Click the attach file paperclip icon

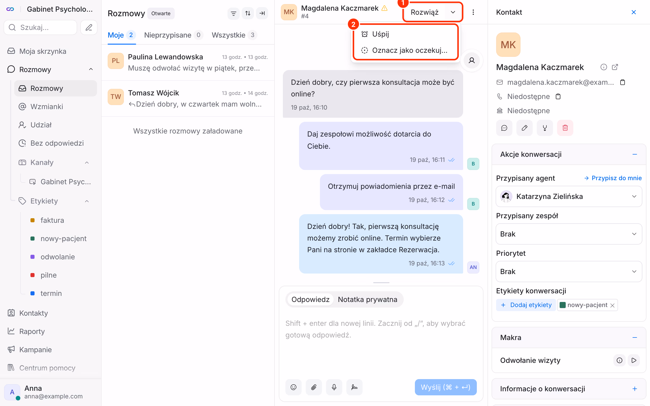tap(314, 387)
